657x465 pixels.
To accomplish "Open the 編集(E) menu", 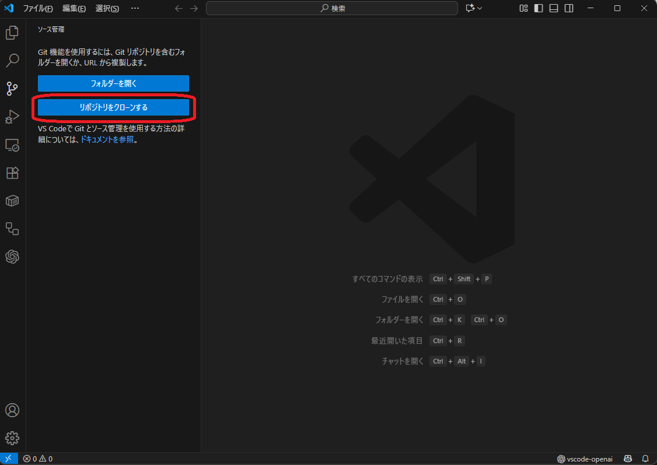I will [x=74, y=8].
